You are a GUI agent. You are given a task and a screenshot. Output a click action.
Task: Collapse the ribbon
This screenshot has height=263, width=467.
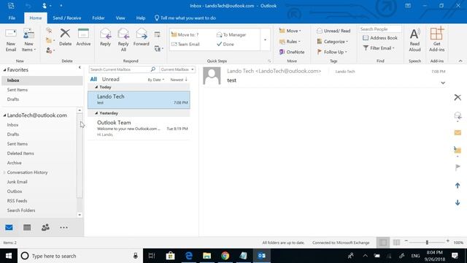[460, 61]
